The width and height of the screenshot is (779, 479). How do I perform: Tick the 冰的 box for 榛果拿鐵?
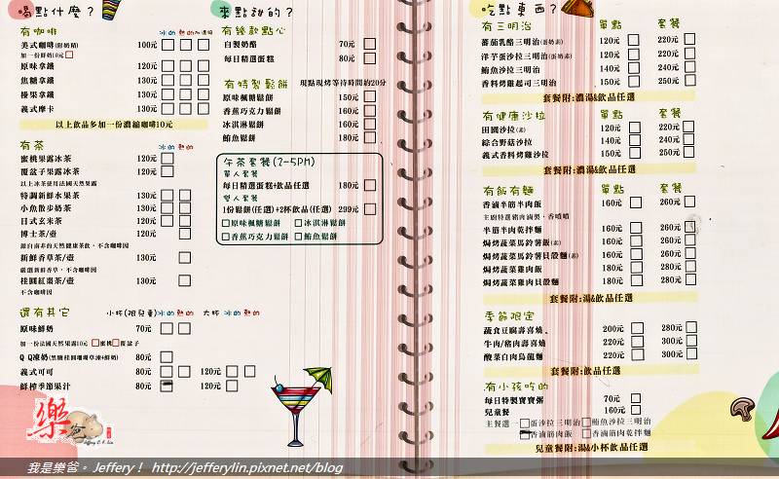coord(167,94)
